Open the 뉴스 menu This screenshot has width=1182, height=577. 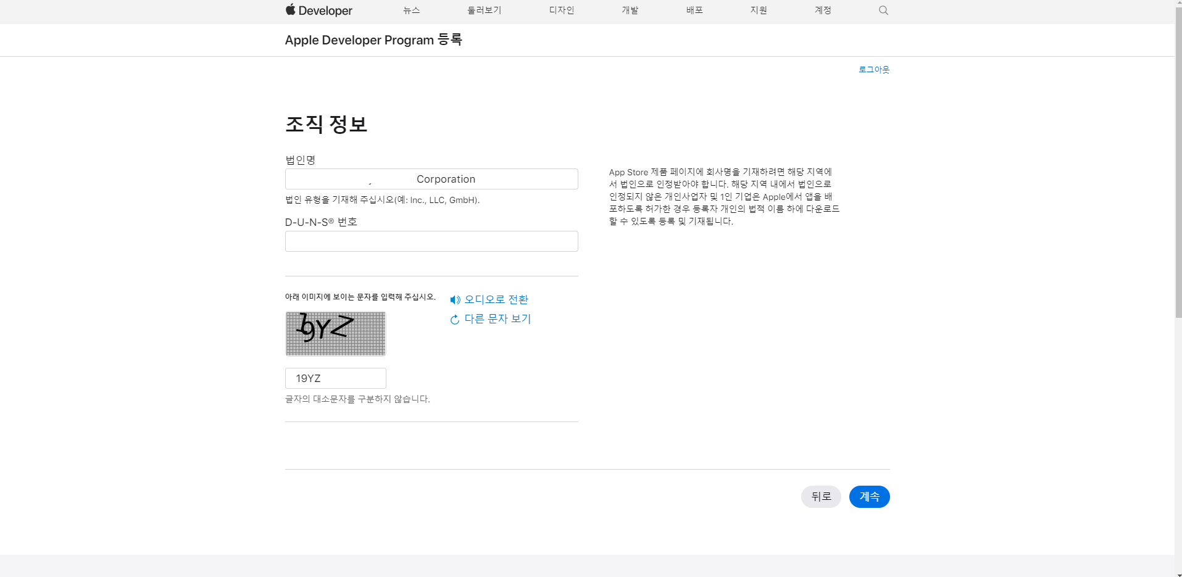click(x=411, y=10)
